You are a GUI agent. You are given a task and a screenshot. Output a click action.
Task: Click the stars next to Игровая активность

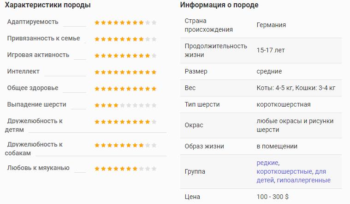click(x=125, y=56)
